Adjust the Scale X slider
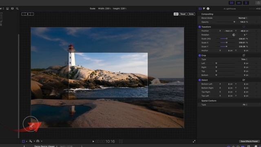The image size is (261, 147). coord(225,42)
